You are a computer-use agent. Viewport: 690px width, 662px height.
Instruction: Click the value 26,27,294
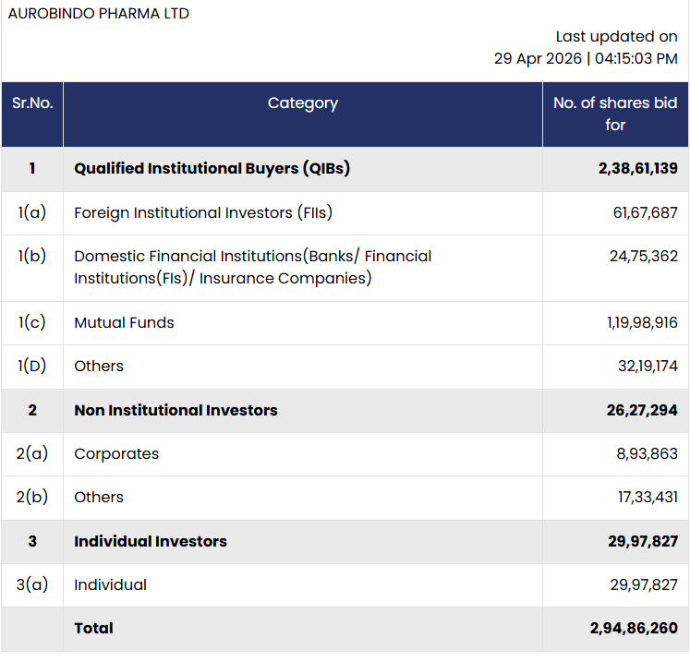642,410
